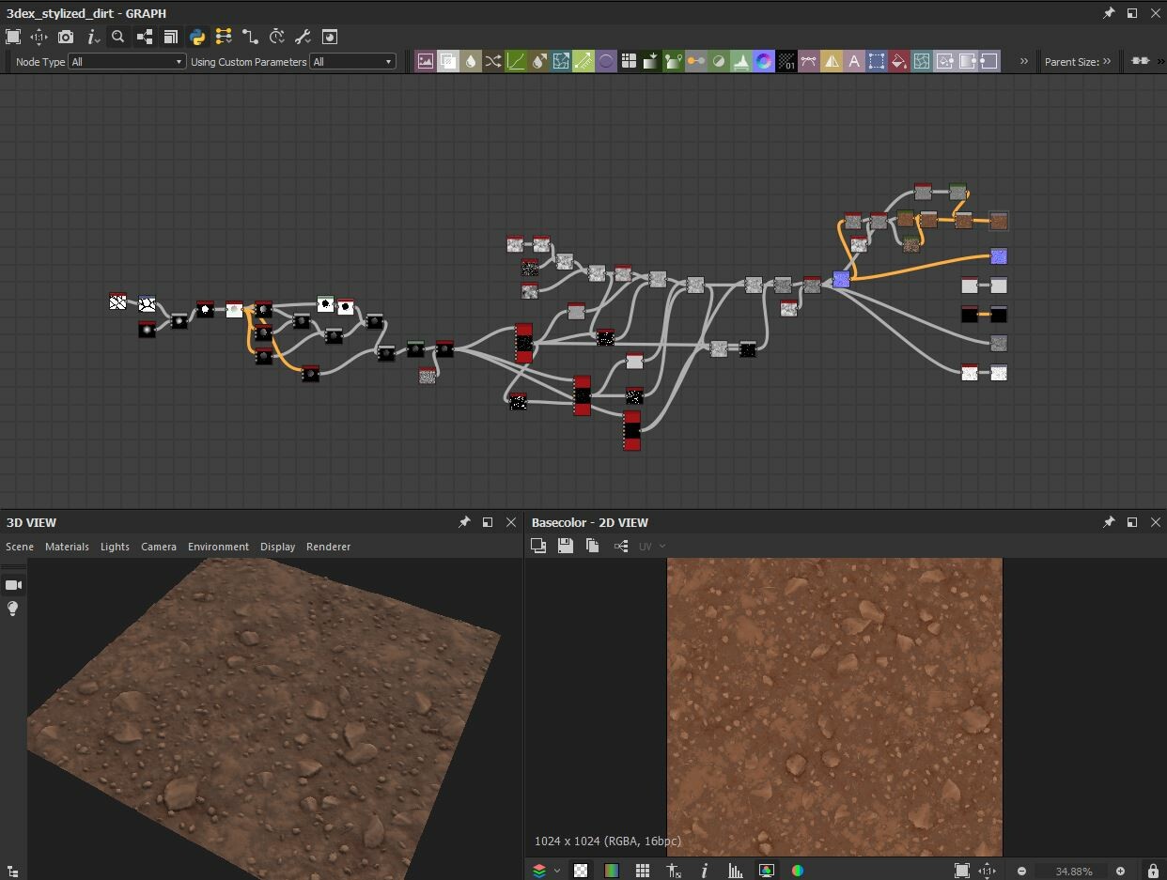The width and height of the screenshot is (1167, 880).
Task: Insert a Text node using the A icon
Action: [853, 61]
